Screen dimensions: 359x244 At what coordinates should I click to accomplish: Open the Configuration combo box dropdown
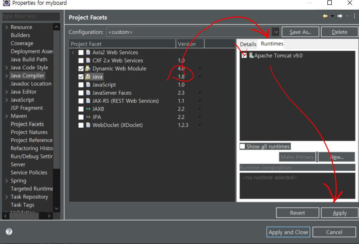(276, 32)
